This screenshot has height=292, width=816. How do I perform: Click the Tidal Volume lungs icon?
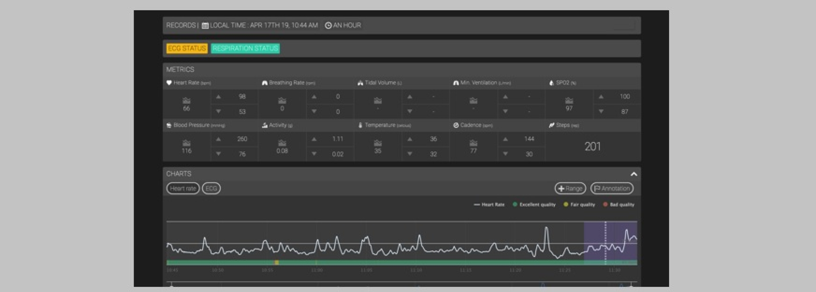click(360, 83)
